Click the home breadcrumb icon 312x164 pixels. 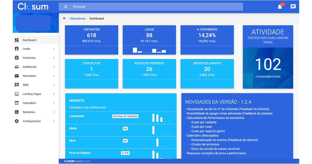pos(64,18)
